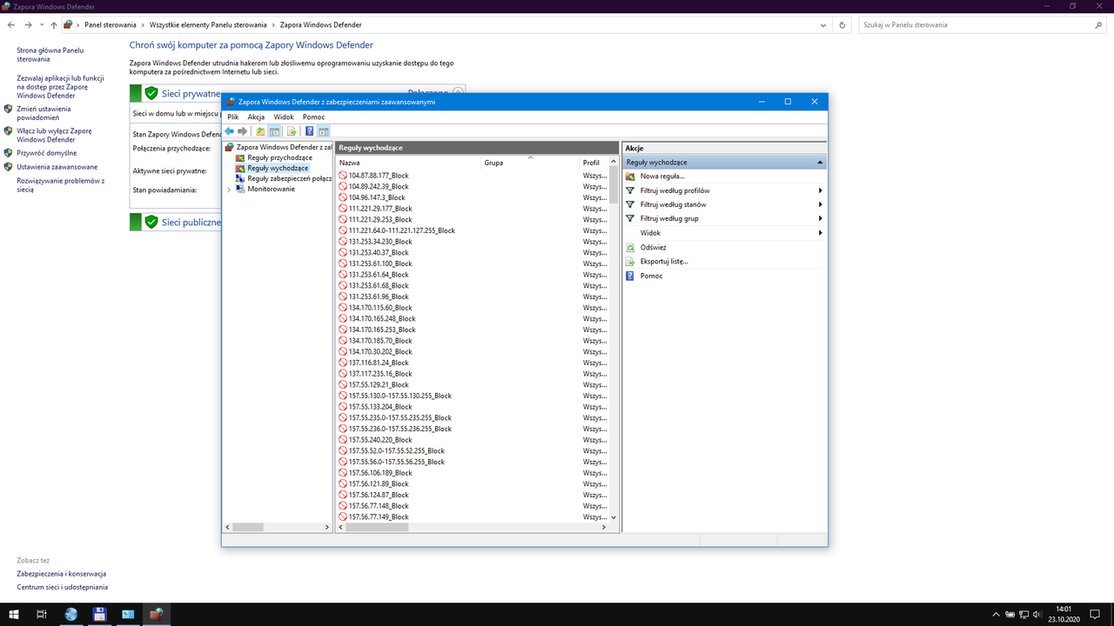Click the block icon beside 157.56.106.189_Block

point(343,473)
